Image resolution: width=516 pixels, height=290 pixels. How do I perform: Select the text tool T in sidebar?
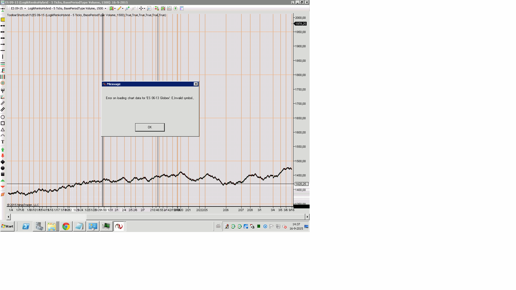pos(3,142)
